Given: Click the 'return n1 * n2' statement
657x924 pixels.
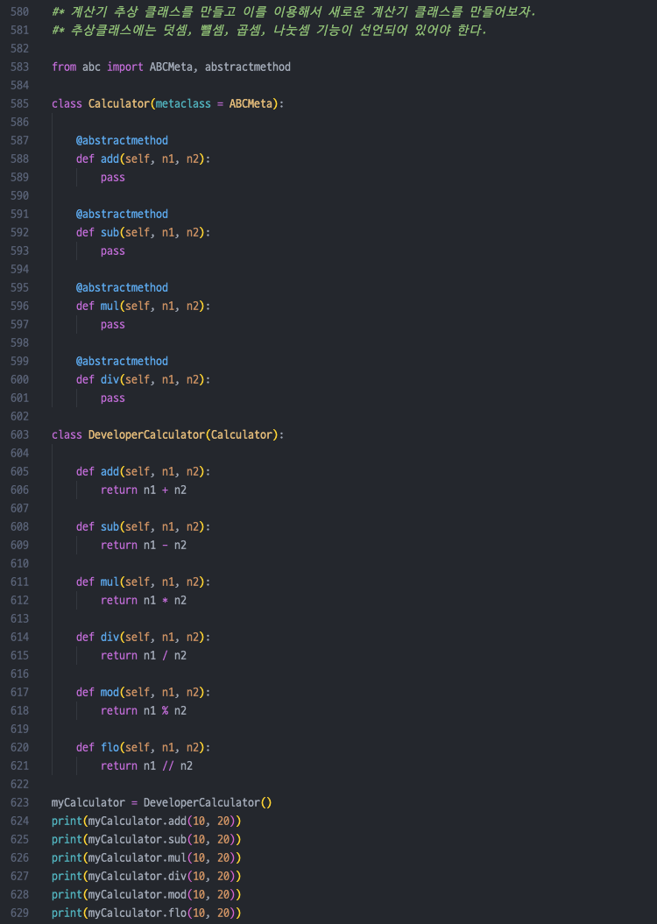Looking at the screenshot, I should tap(144, 601).
